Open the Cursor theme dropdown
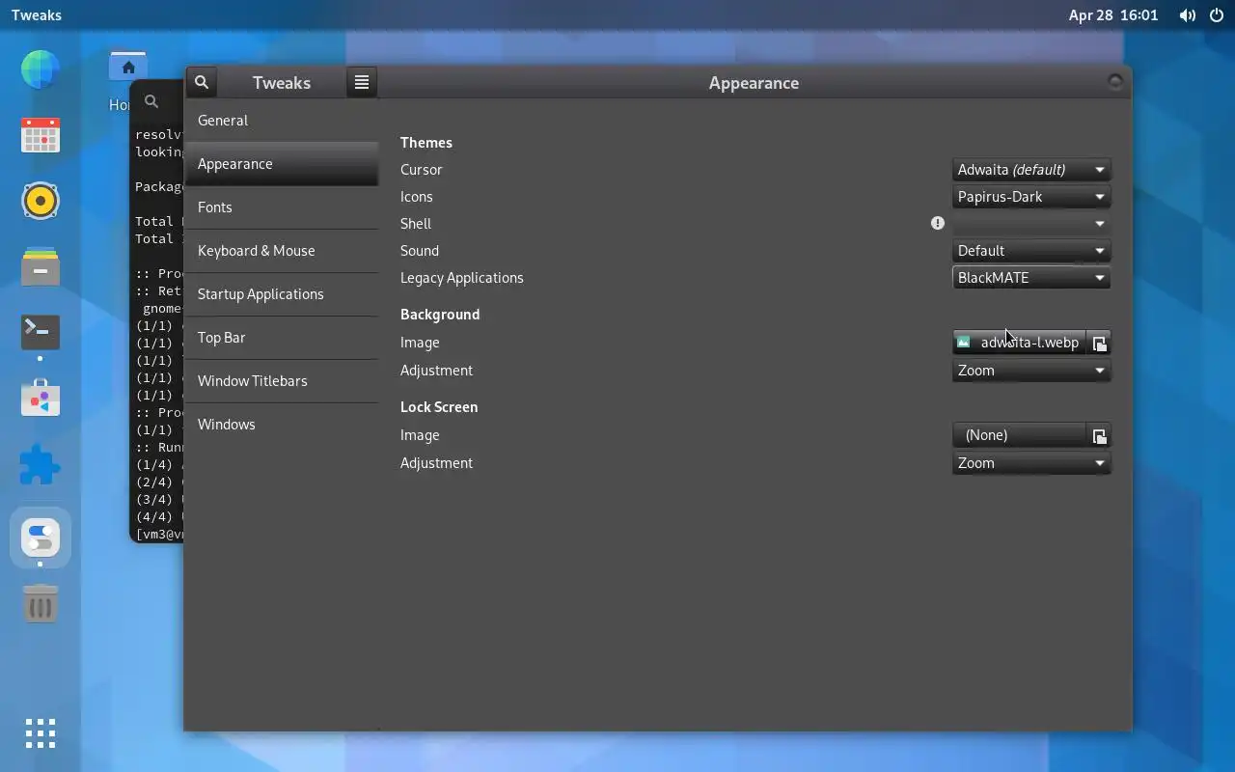 (x=1031, y=170)
